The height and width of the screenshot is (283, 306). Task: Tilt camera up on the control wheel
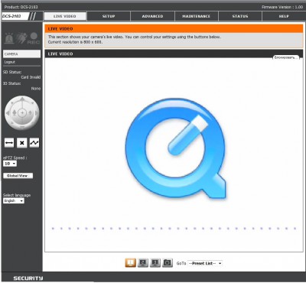pyautogui.click(x=22, y=99)
